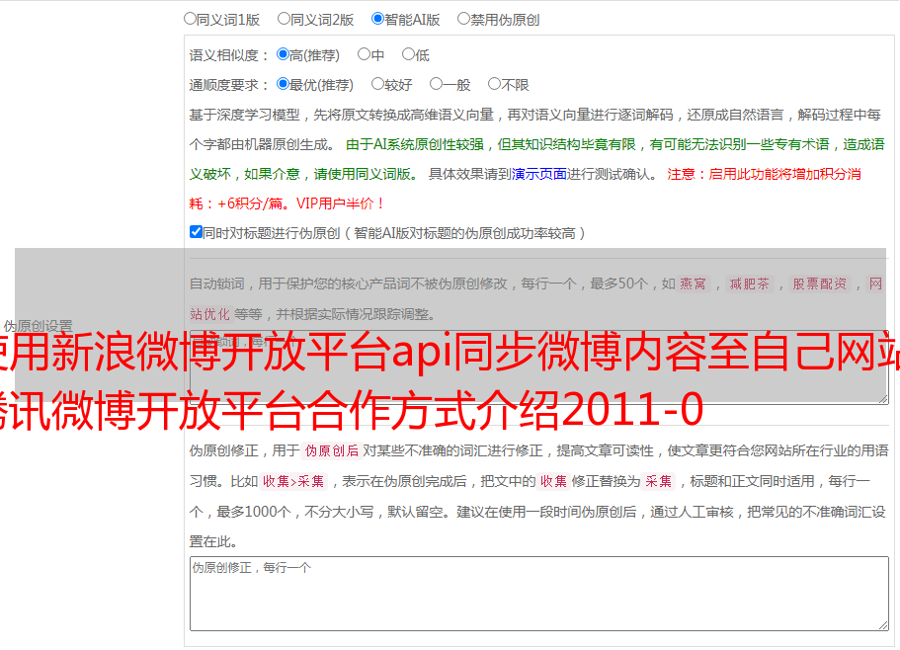Select the 同义词2版 radio option

click(284, 19)
